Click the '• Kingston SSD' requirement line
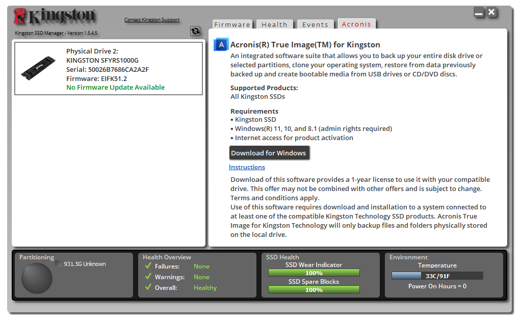The width and height of the screenshot is (522, 322). 253,119
